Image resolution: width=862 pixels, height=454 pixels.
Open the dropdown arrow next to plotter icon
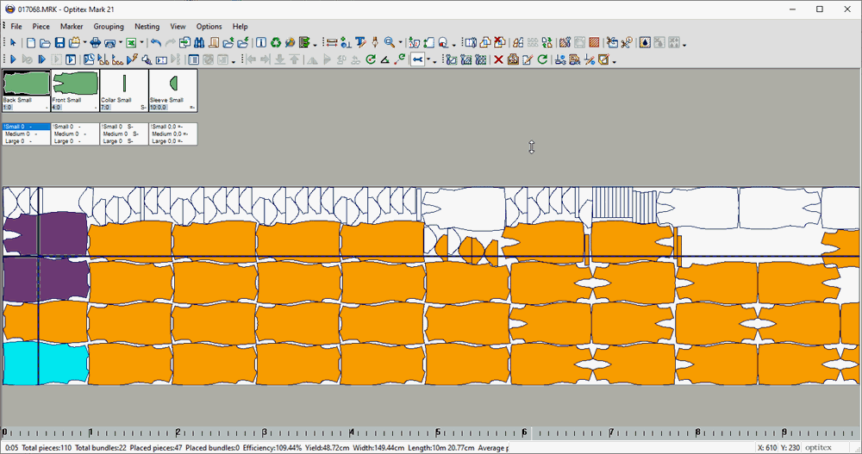pos(120,42)
